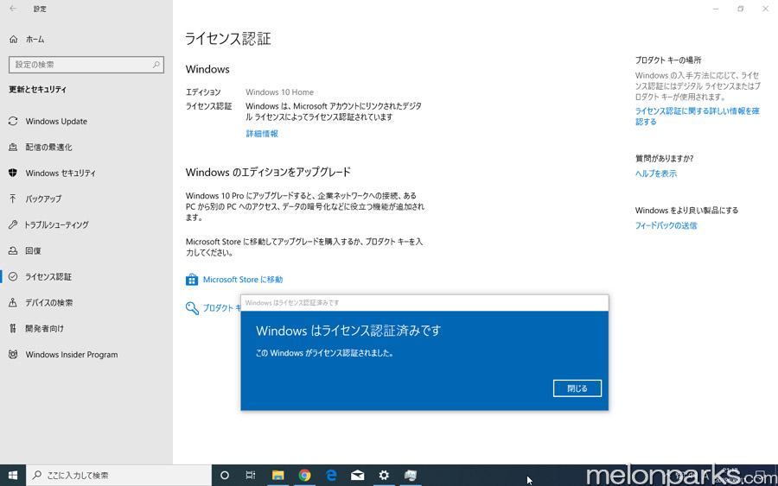
Task: Click the search magnifier in settings search box
Action: (x=156, y=65)
